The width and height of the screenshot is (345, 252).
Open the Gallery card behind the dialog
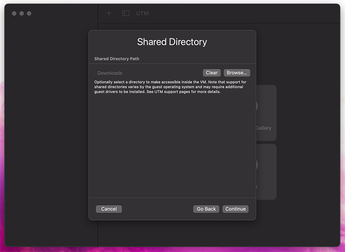click(267, 128)
